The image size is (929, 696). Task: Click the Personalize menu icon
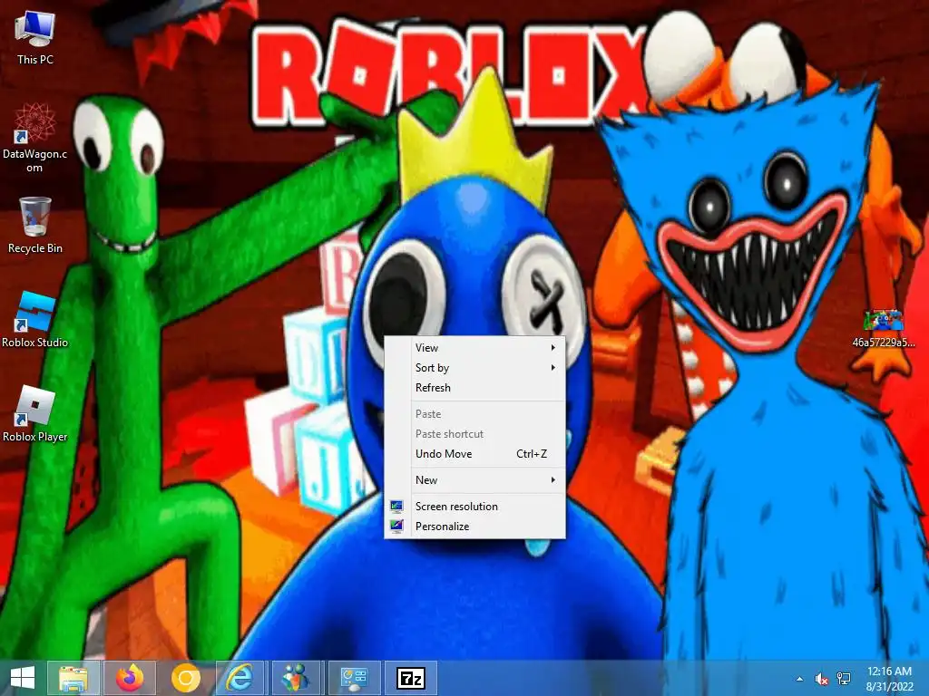(x=396, y=526)
